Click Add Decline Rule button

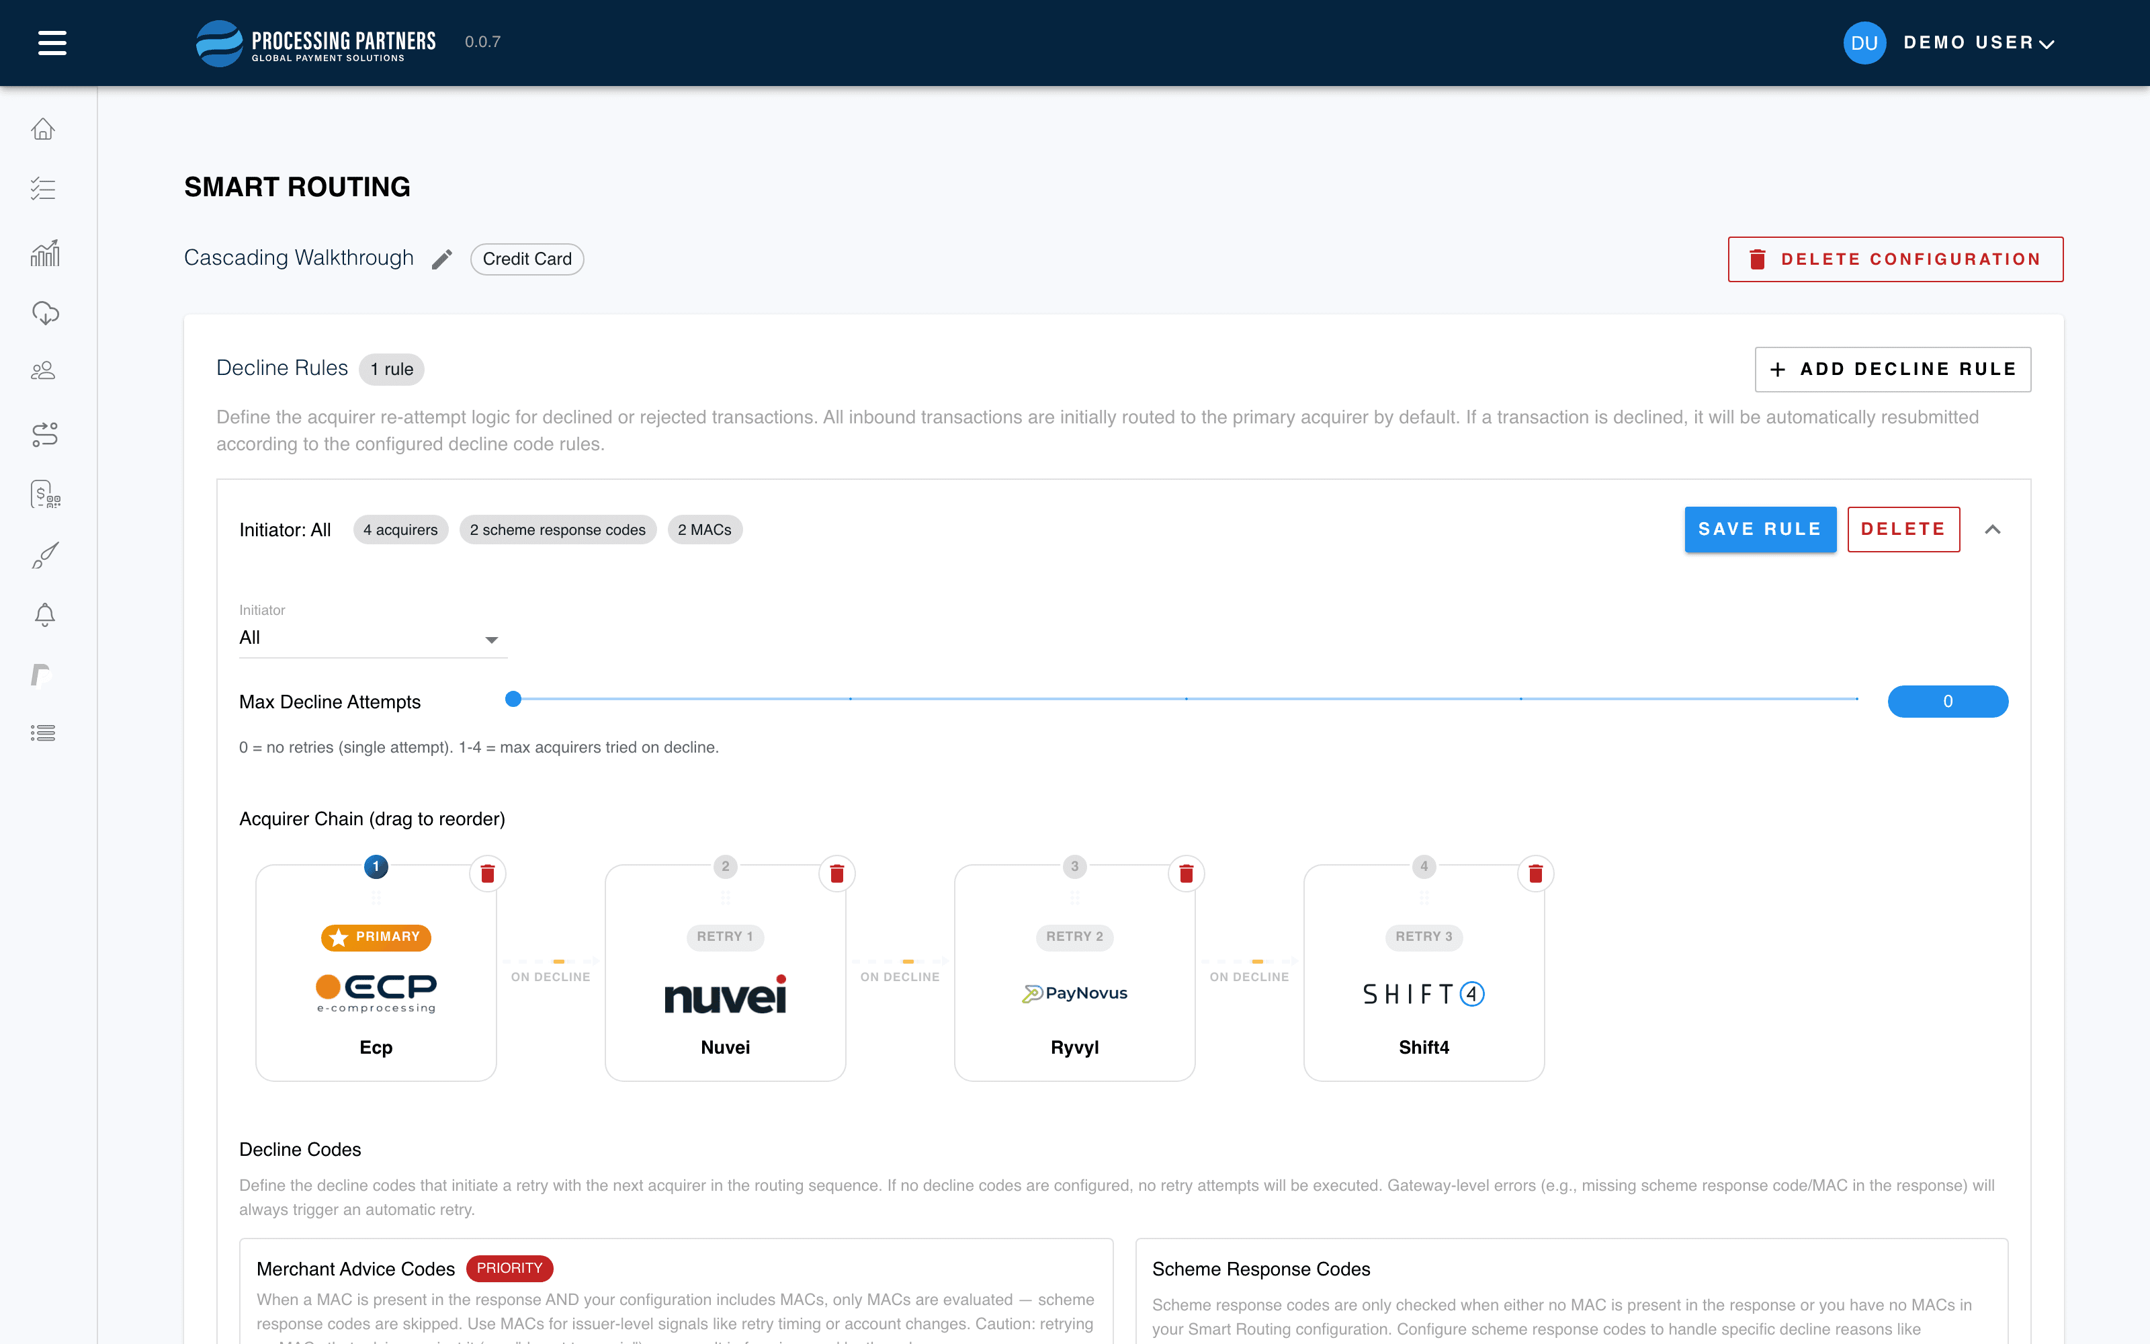[1893, 369]
